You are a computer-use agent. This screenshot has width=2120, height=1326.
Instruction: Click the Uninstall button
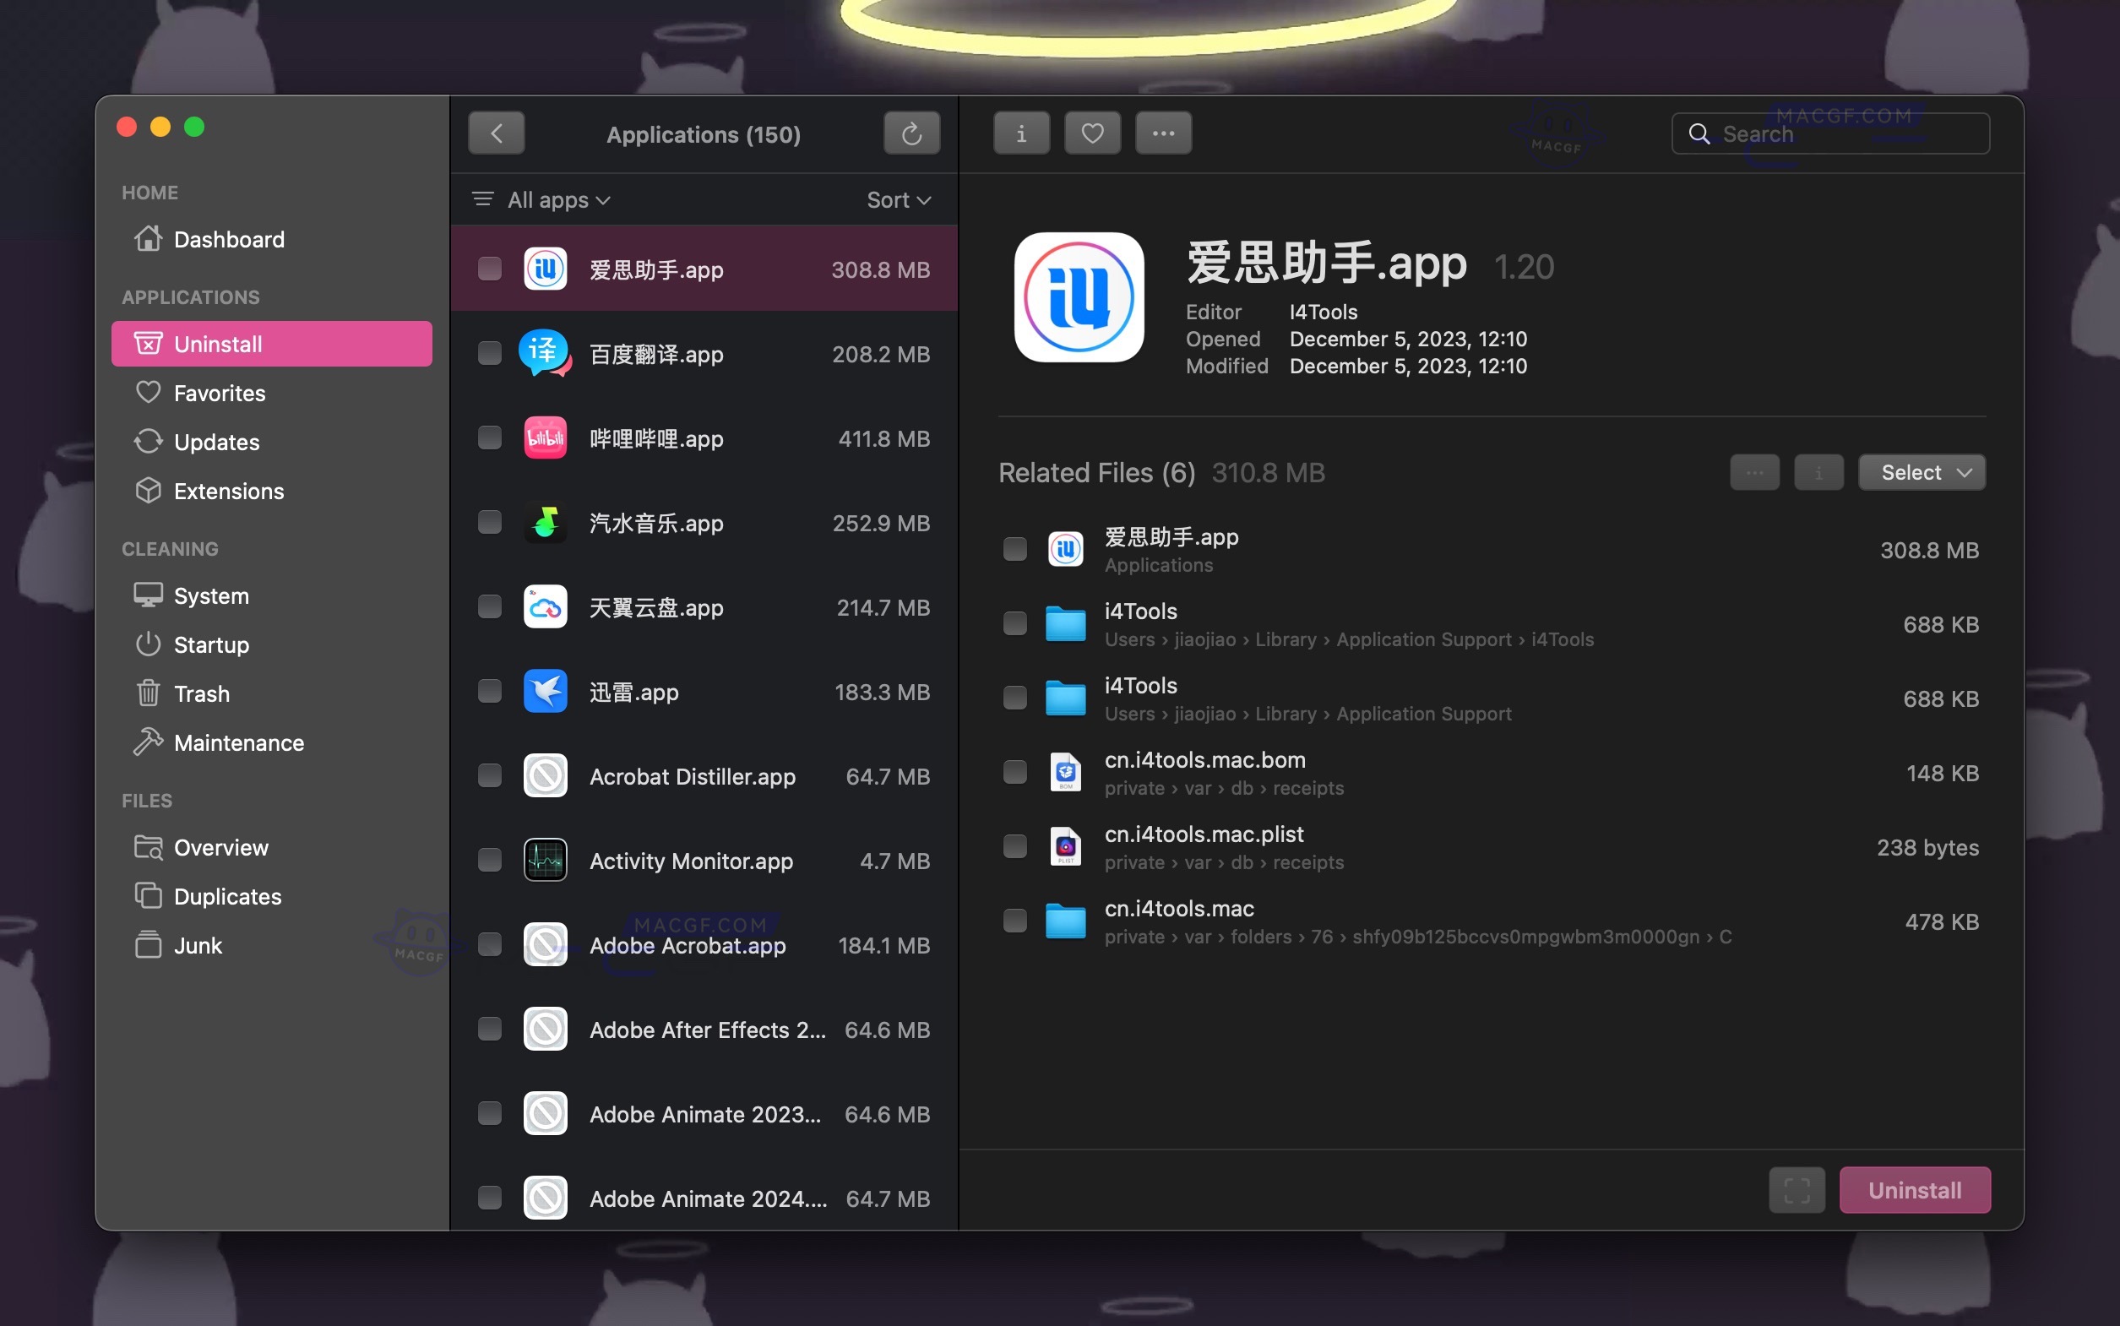pos(1914,1189)
